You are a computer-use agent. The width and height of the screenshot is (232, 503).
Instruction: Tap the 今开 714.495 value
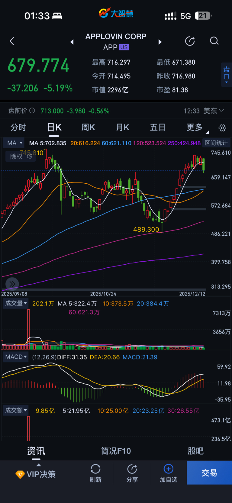(119, 76)
